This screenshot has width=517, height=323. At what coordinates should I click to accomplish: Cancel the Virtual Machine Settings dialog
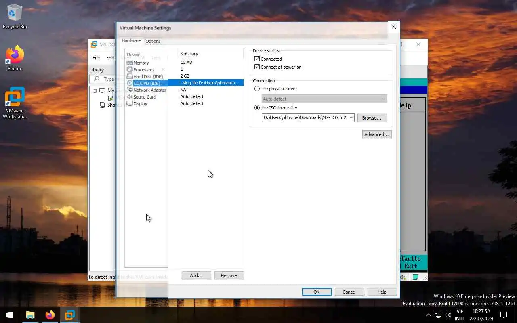pos(349,292)
